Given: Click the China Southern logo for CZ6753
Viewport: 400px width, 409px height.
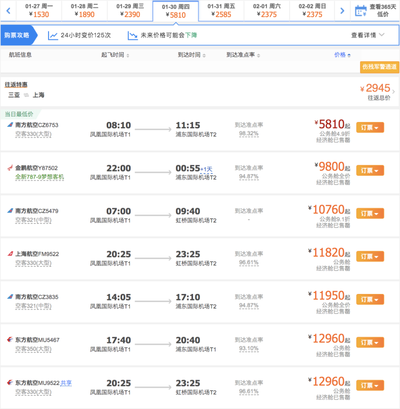Looking at the screenshot, I should [10, 125].
